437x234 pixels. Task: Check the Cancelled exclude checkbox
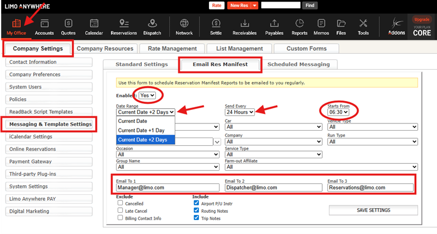click(x=120, y=203)
